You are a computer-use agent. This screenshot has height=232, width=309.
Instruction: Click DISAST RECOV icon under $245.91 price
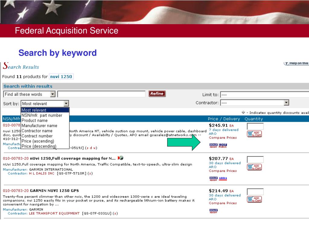pos(213,146)
